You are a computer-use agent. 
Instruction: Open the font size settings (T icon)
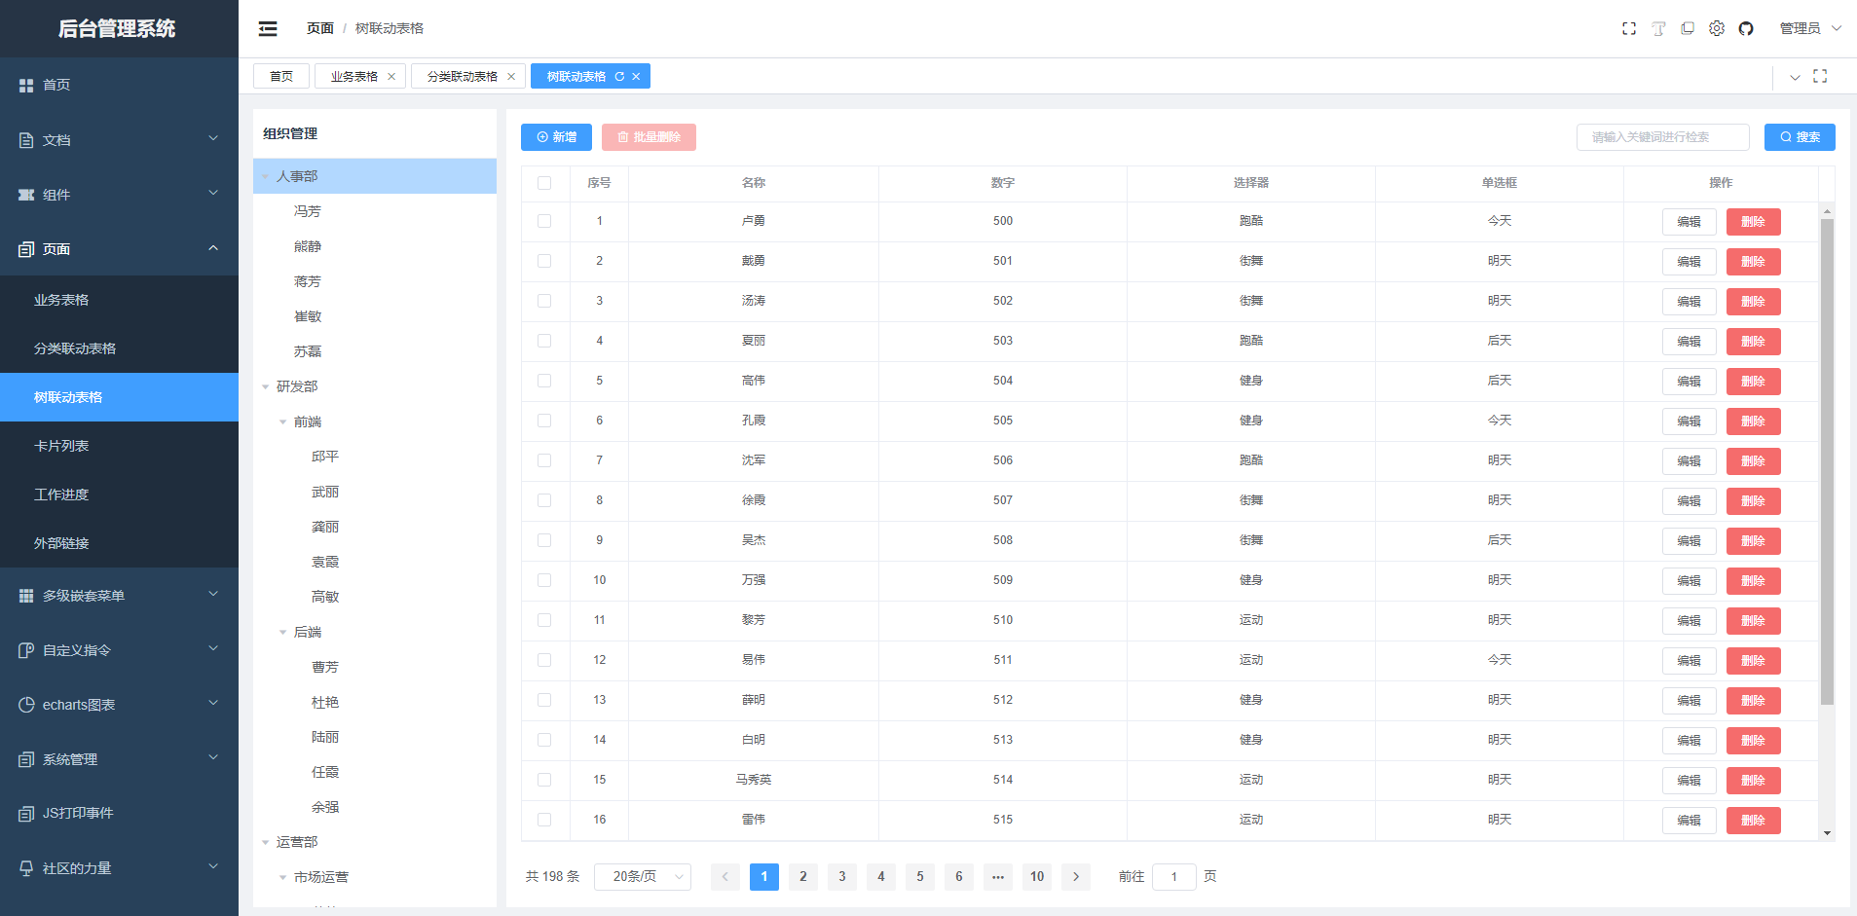(1657, 28)
